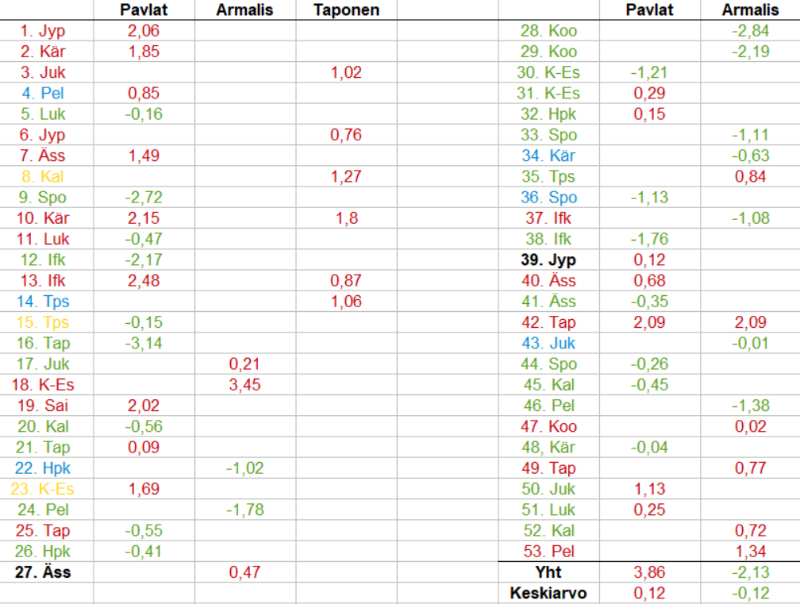Select value -3,14 for 16. Tap
Viewport: 800px width, 604px height.
point(143,343)
